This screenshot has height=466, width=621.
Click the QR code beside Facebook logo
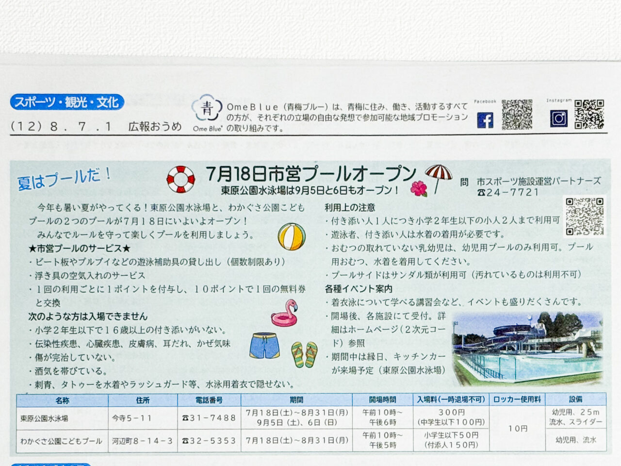517,115
